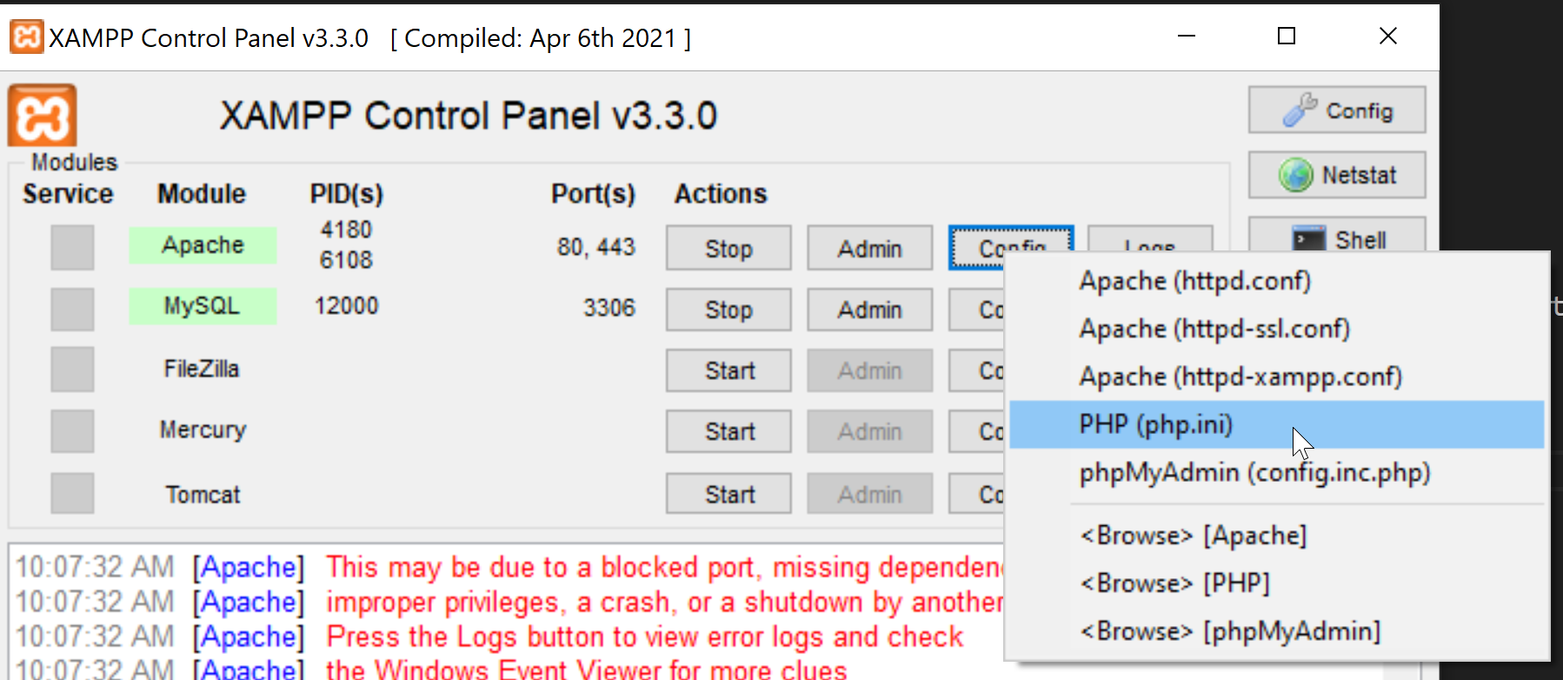This screenshot has height=680, width=1563.
Task: Stop the MySQL module
Action: [728, 310]
